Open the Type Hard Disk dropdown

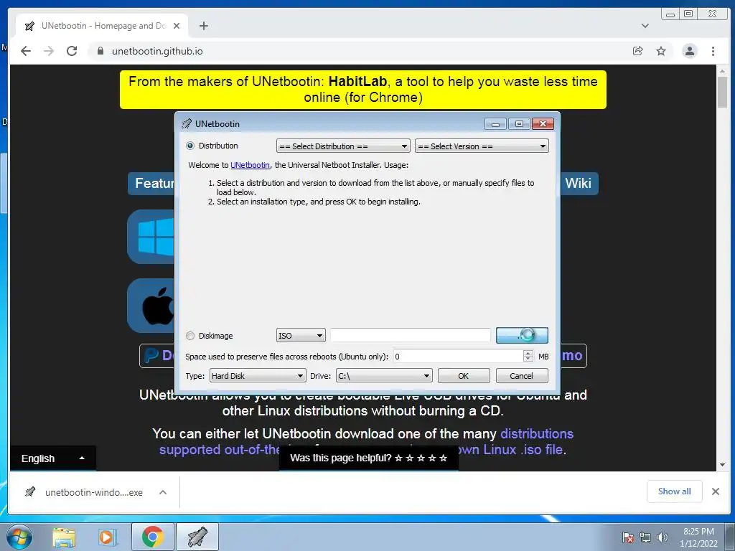pos(258,376)
